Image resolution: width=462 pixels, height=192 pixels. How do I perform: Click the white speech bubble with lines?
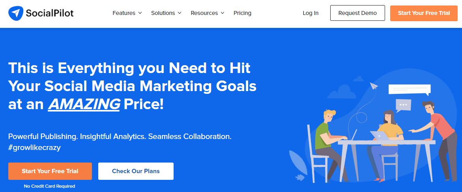point(408,90)
